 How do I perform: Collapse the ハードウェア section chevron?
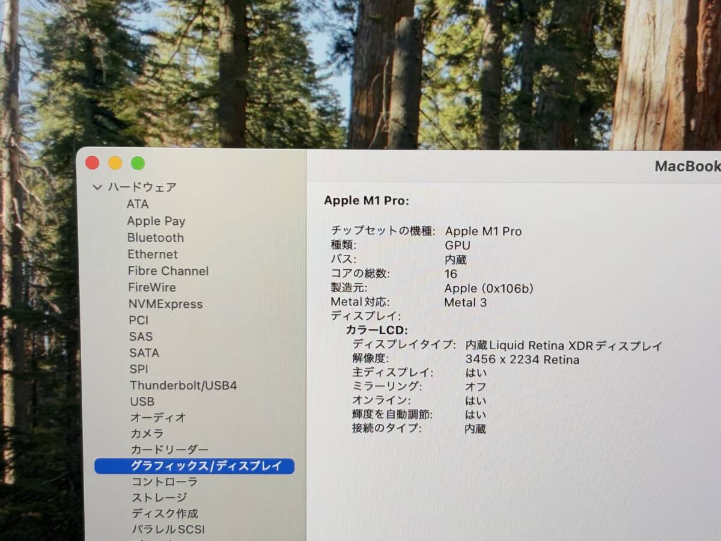click(97, 188)
